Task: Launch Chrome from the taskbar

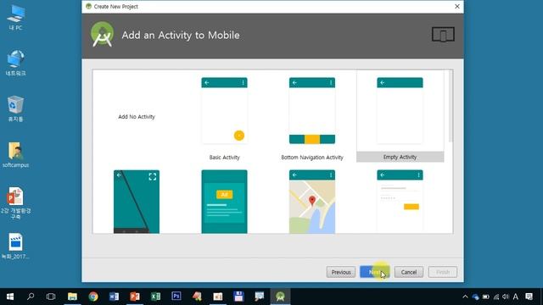Action: 93,297
